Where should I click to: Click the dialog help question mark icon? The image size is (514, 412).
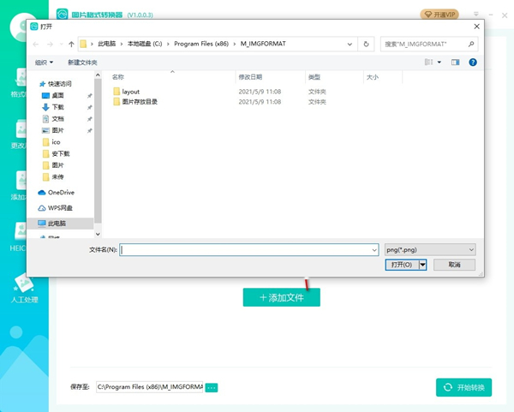click(473, 63)
